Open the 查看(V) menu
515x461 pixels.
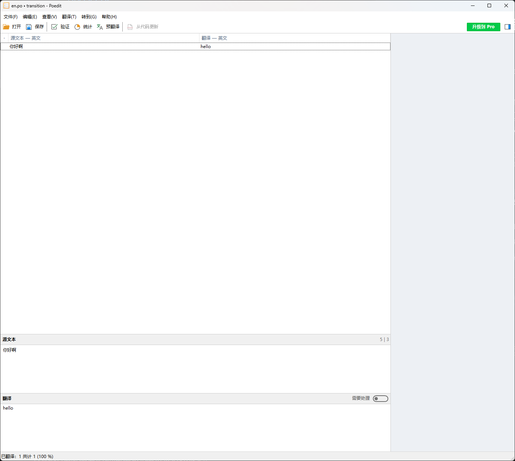(49, 17)
